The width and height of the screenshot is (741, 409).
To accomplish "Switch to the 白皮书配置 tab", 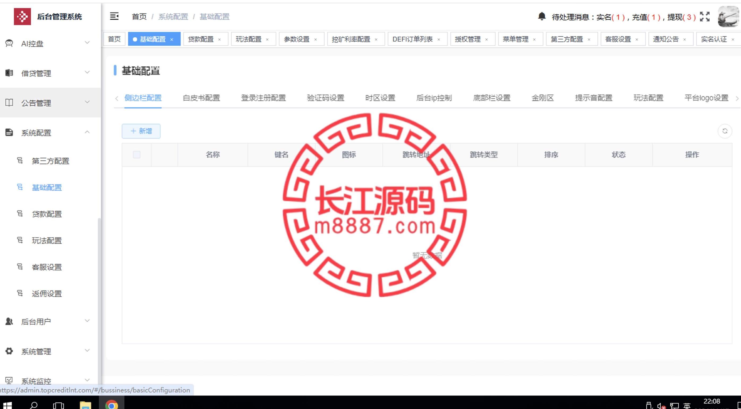I will (x=201, y=98).
